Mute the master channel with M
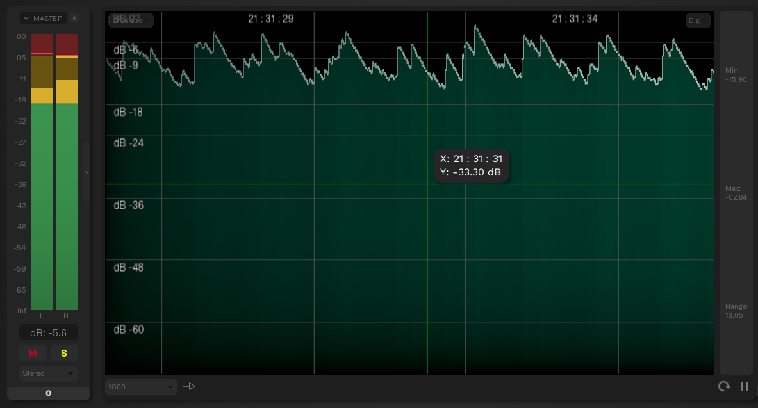 point(33,354)
